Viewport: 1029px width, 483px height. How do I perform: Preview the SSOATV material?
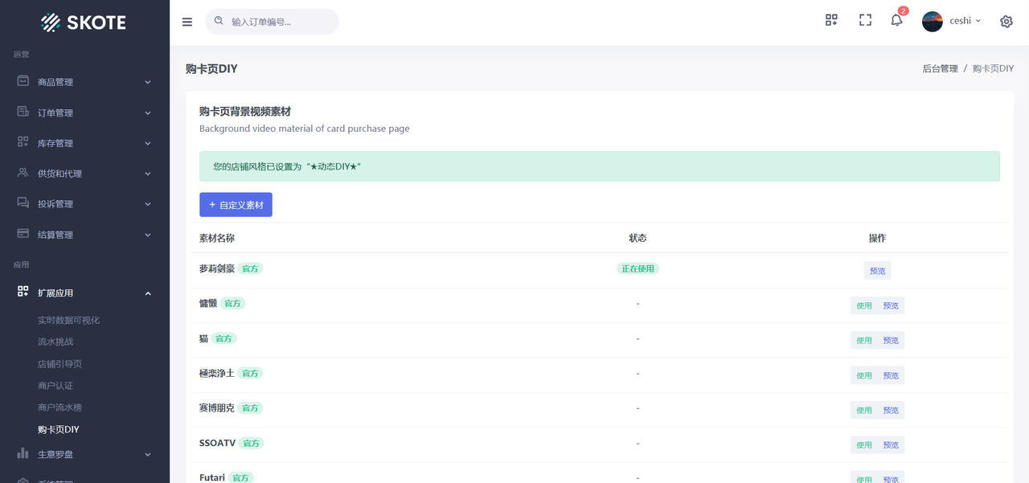pos(891,444)
